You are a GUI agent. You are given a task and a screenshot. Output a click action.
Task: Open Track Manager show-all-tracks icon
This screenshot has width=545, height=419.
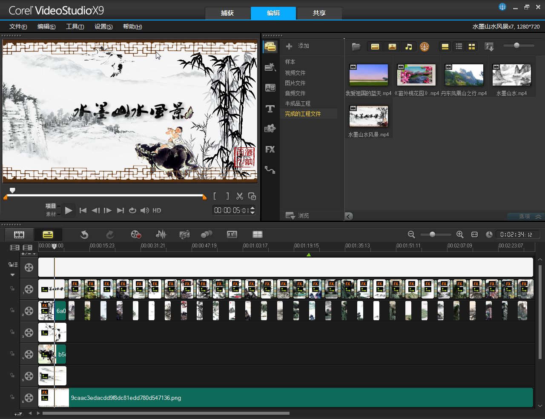click(x=15, y=247)
